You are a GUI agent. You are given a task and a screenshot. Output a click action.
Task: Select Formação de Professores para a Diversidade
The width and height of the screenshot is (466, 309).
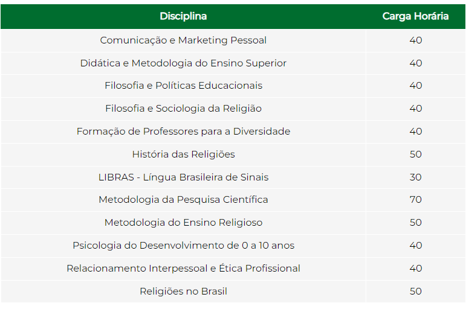click(183, 132)
